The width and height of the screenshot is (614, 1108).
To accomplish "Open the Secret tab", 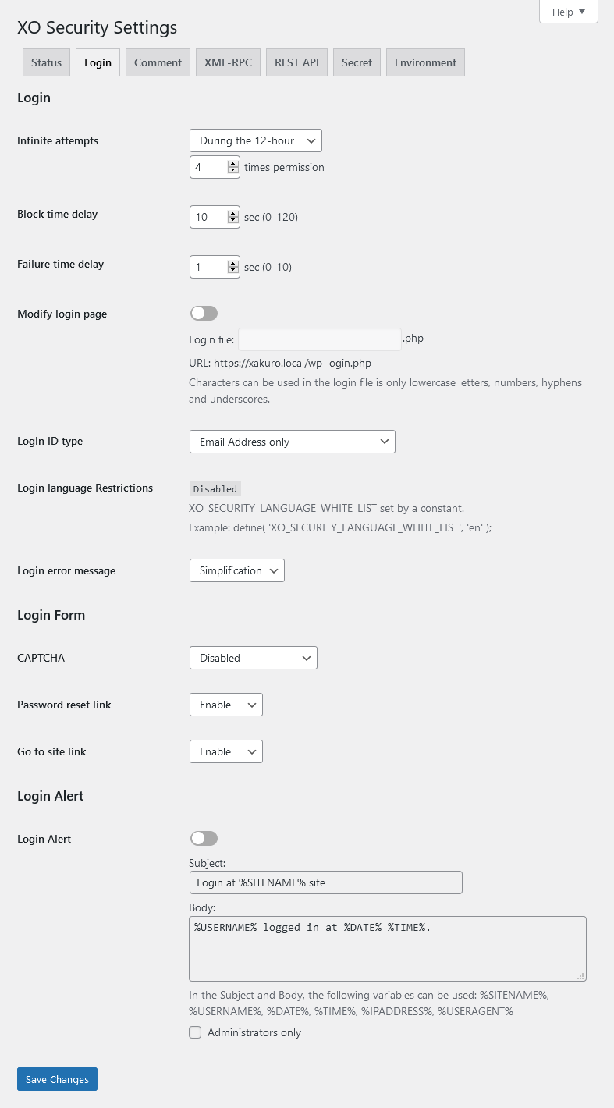I will click(357, 62).
